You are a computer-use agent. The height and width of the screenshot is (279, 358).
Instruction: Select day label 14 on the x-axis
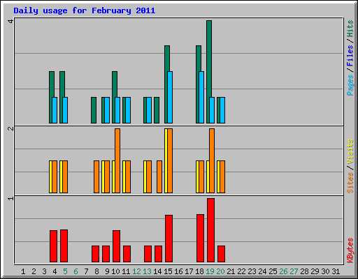tap(157, 271)
